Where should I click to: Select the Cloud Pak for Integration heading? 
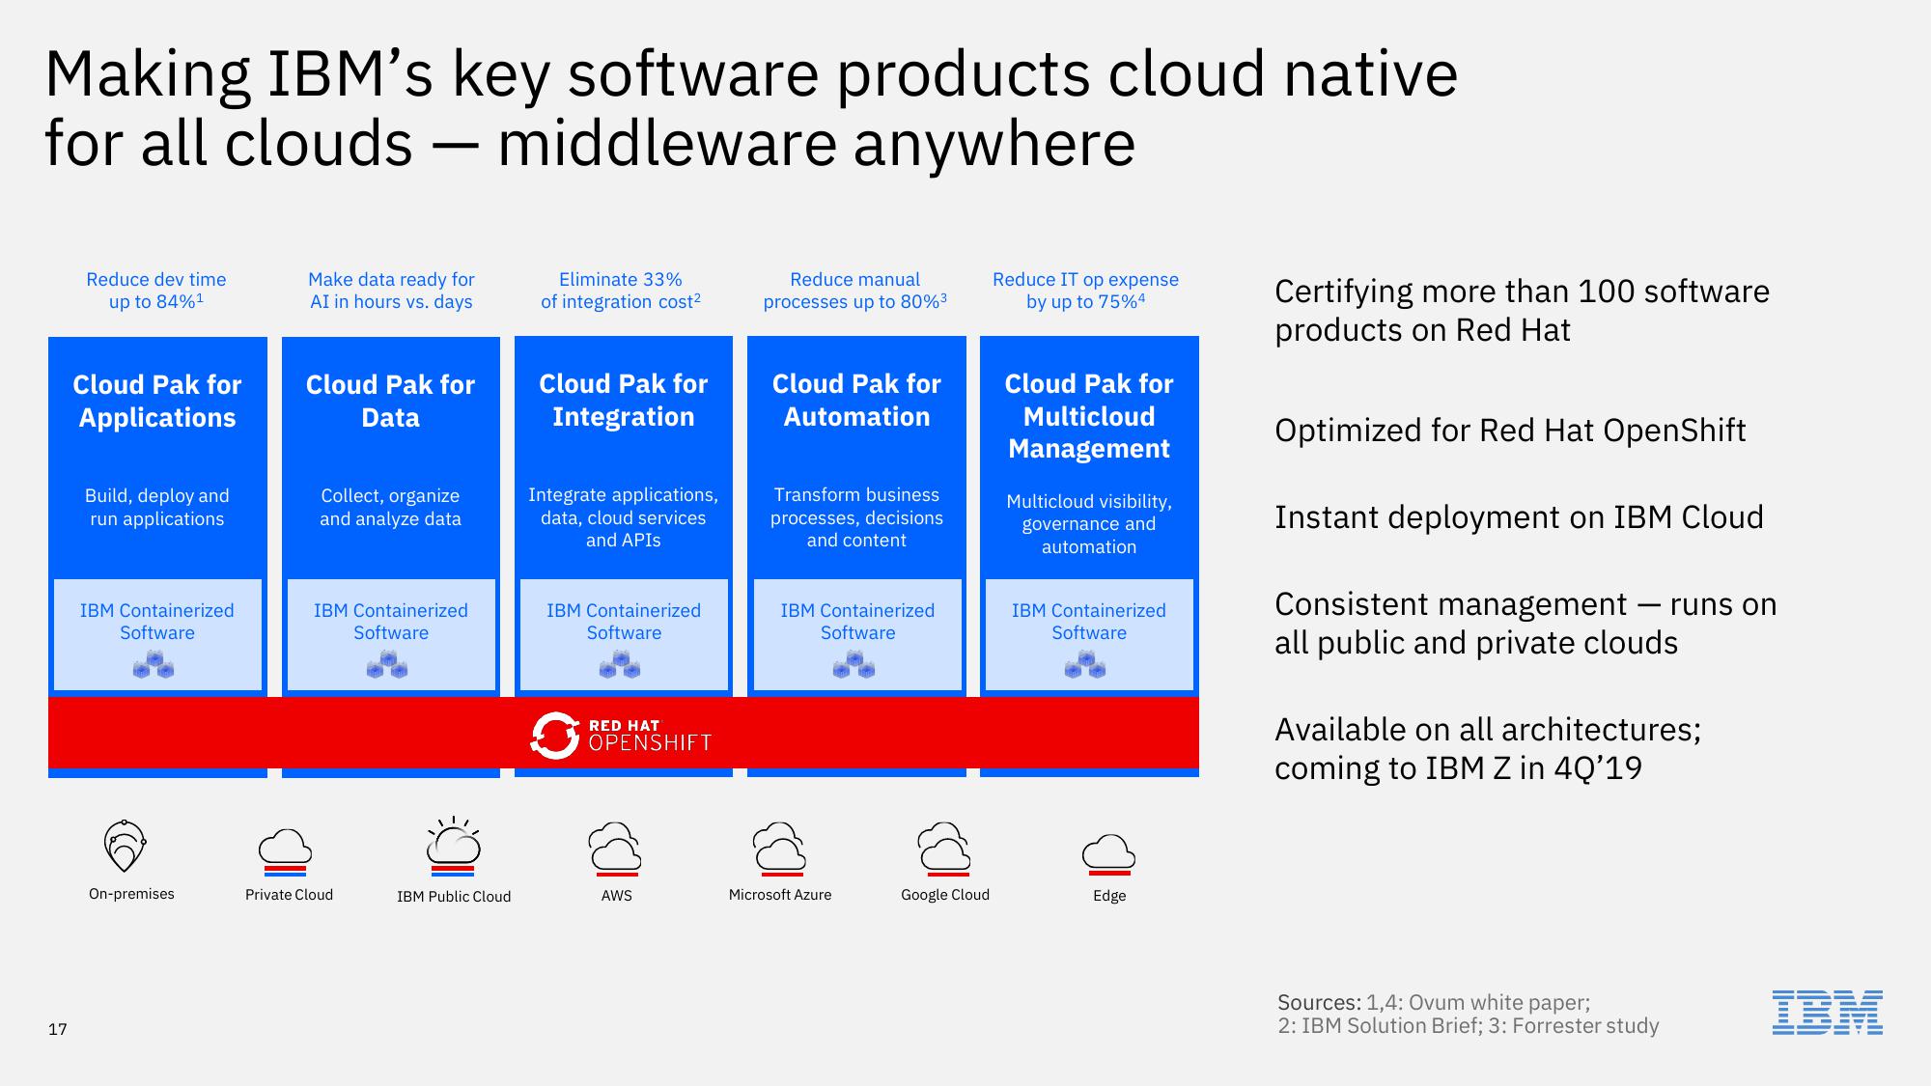coord(624,400)
